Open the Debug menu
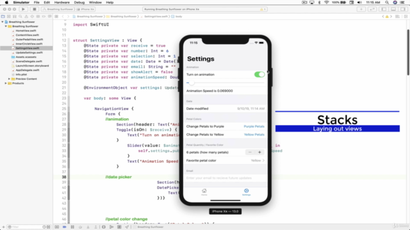The image size is (410, 230). pyautogui.click(x=79, y=3)
